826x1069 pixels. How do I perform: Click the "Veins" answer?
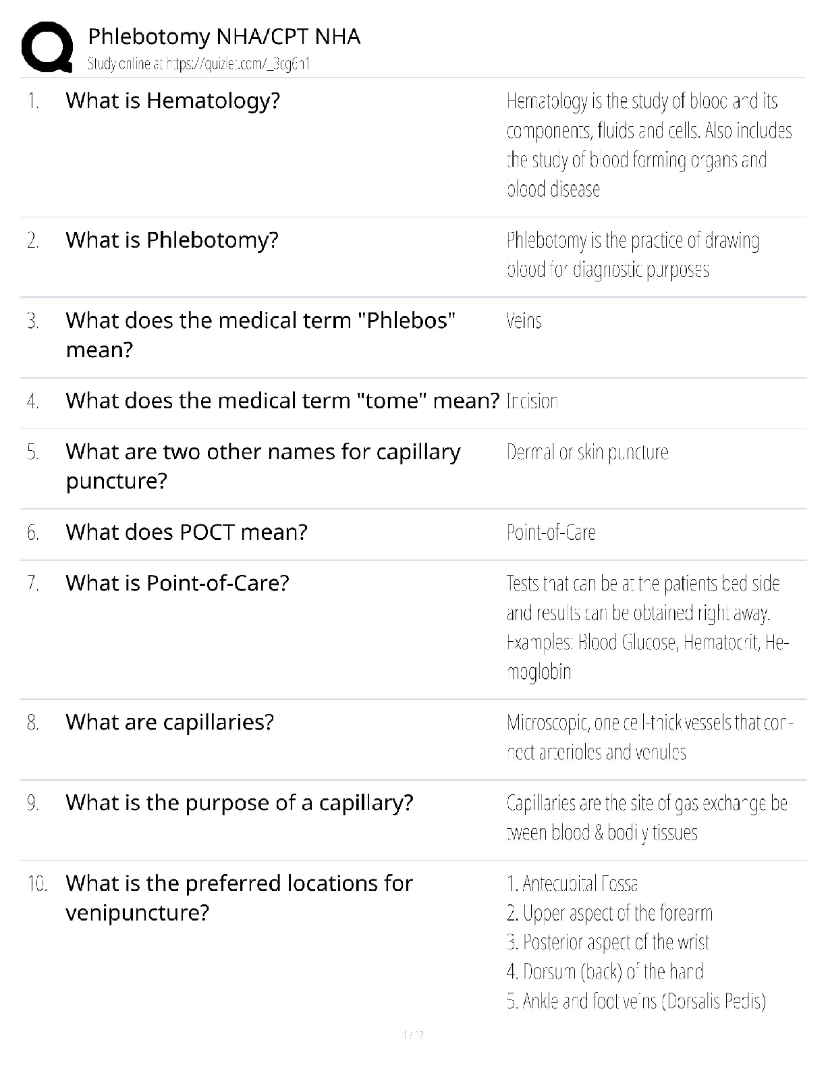(524, 321)
